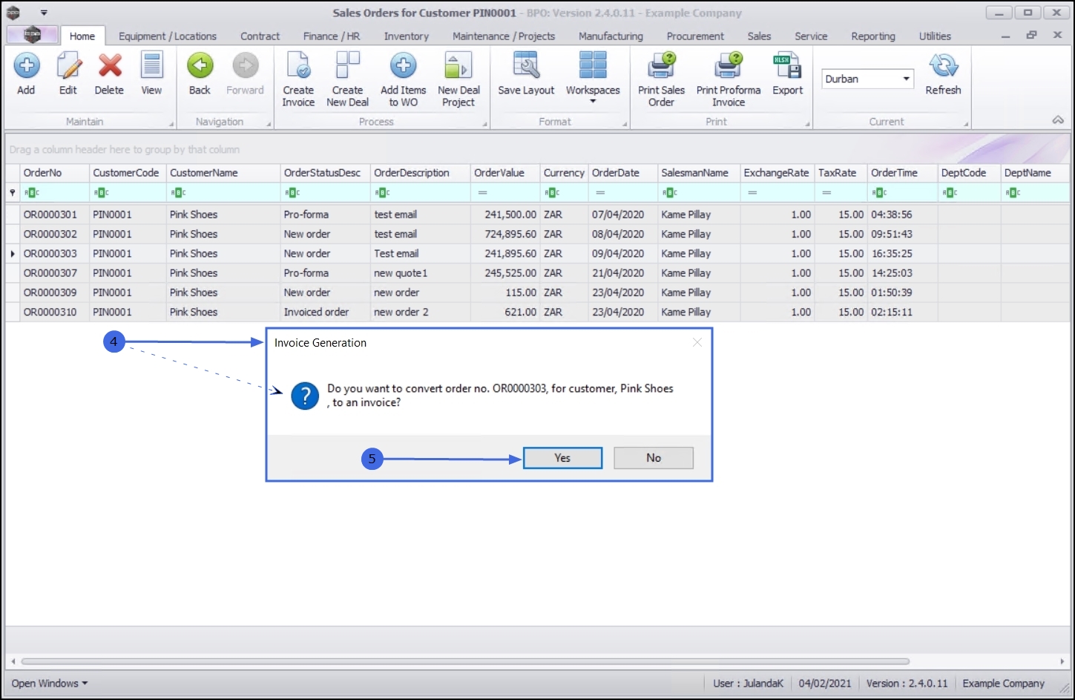Sort by the OrderDate column header

[623, 173]
